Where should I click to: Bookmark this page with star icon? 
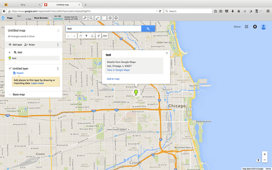(x=216, y=11)
